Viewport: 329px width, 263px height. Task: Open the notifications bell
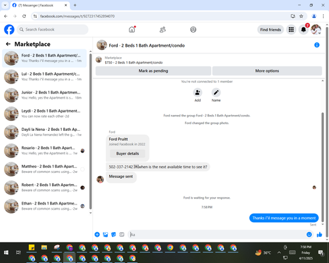pyautogui.click(x=303, y=30)
